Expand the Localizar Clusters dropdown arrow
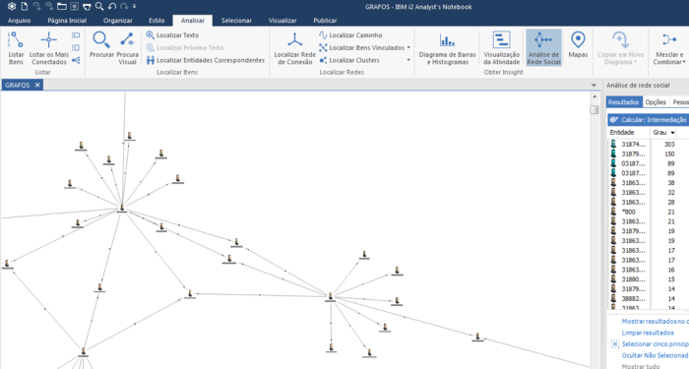This screenshot has height=369, width=689. coord(408,60)
